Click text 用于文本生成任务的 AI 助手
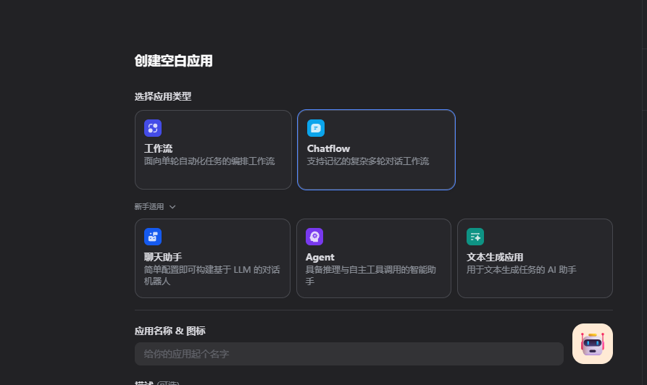Viewport: 647px width, 385px height. point(522,270)
